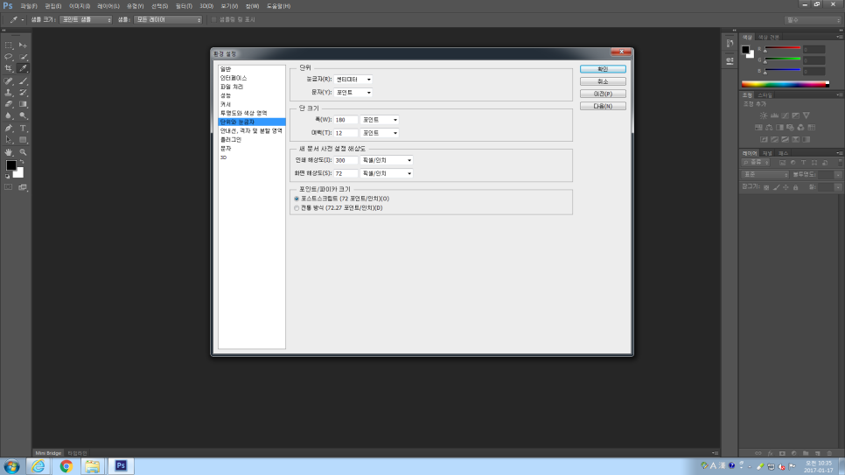The width and height of the screenshot is (845, 475).
Task: Open the Rulers unit dropdown (센티미터)
Action: tap(353, 80)
